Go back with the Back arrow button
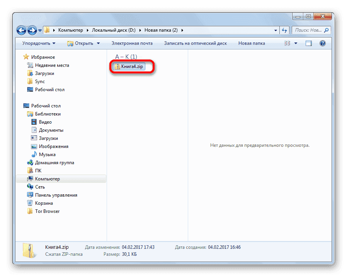Viewport: 347px width, 277px height. 22,30
